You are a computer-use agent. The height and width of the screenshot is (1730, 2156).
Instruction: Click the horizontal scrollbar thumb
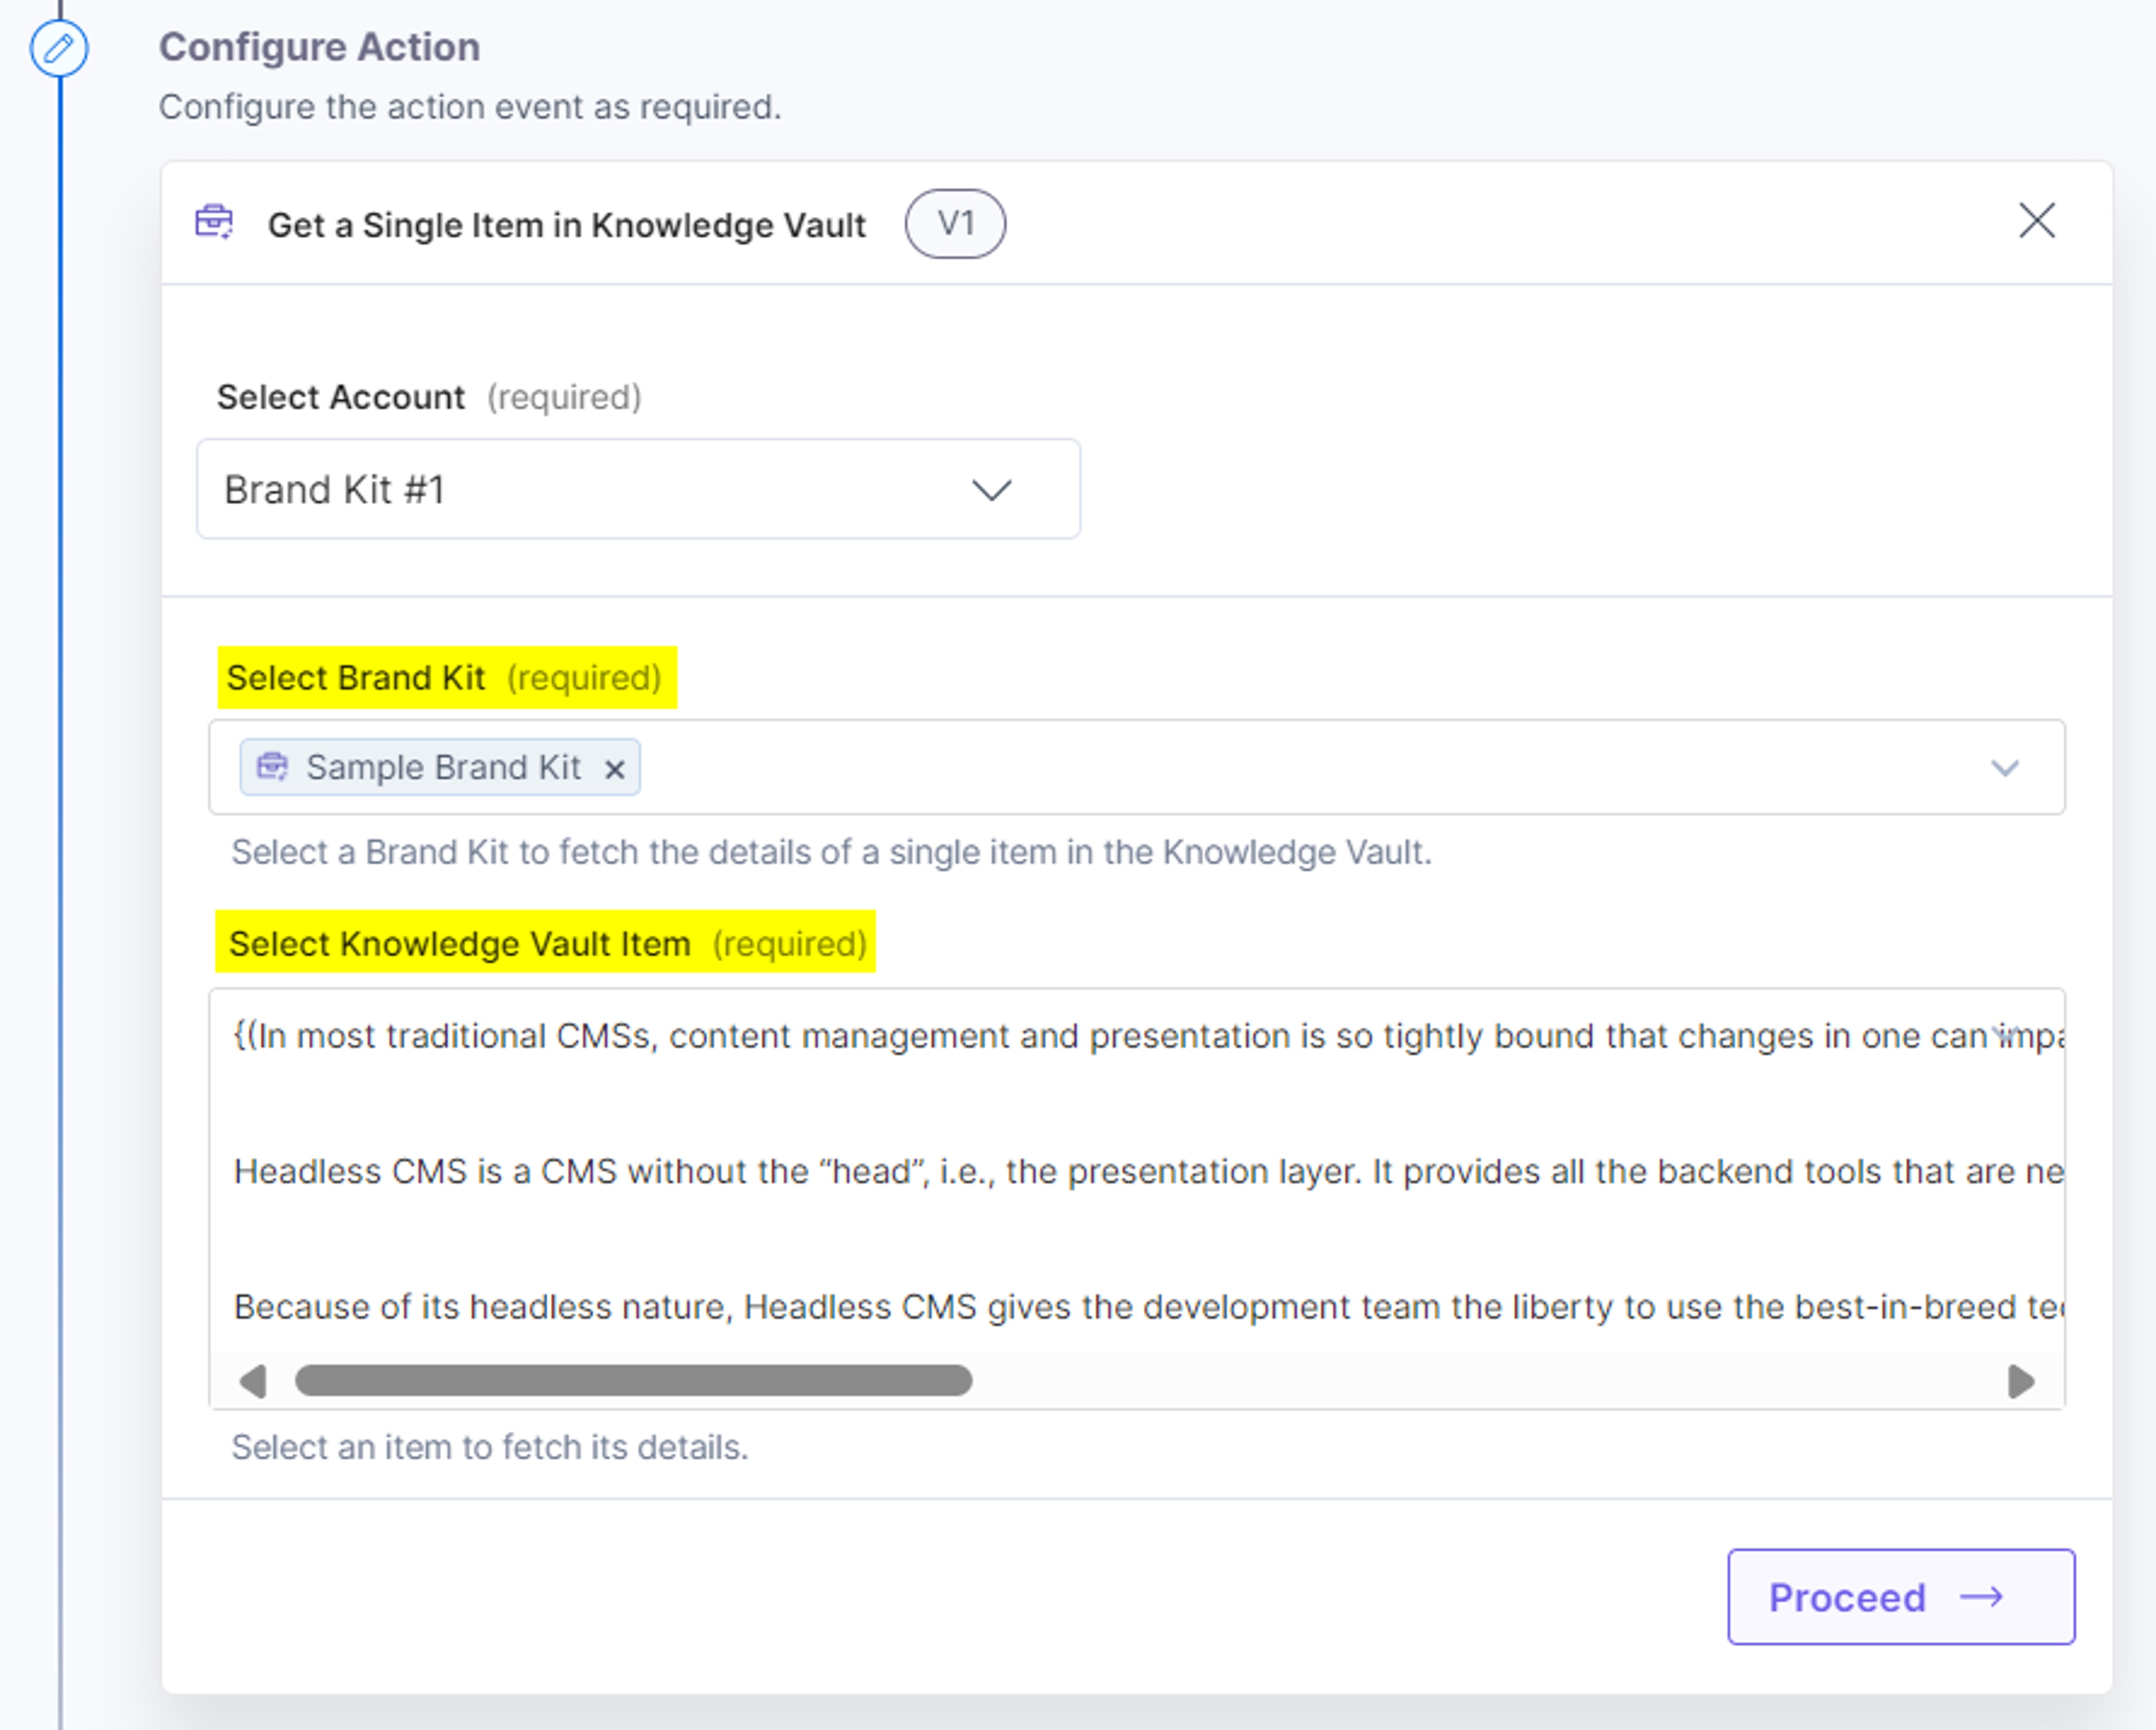[633, 1381]
